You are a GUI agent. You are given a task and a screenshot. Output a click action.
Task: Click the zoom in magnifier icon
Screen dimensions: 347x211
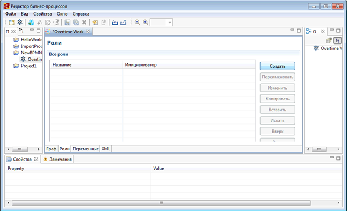tap(146, 23)
